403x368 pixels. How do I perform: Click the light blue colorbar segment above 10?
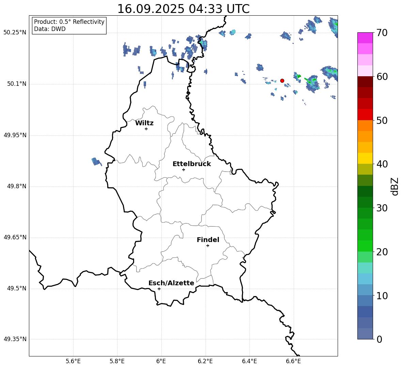(365, 279)
